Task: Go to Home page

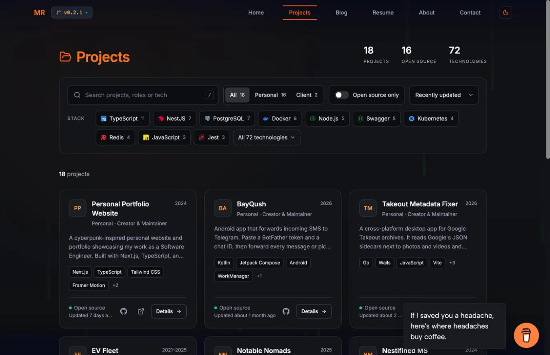Action: tap(256, 12)
